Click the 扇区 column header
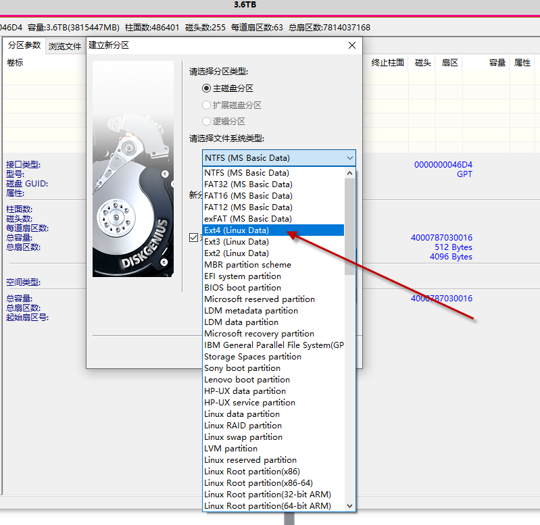This screenshot has width=540, height=525. click(449, 63)
